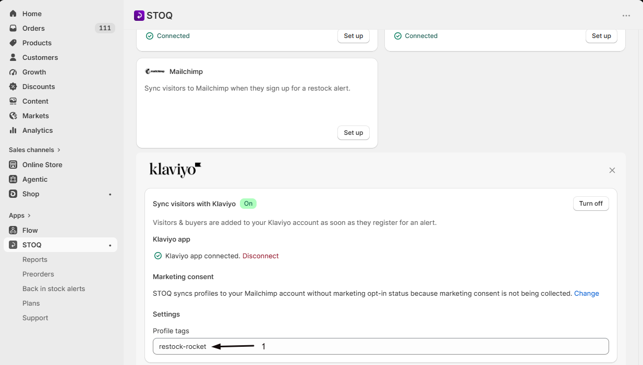643x365 pixels.
Task: Click Set up on left Connected card
Action: tap(354, 36)
